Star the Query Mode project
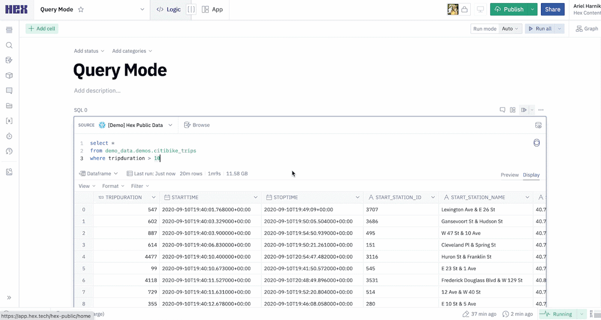This screenshot has height=320, width=601. (x=81, y=9)
